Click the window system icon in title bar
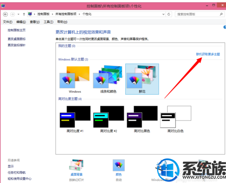Viewport: 226px width, 183px height. tap(3, 6)
